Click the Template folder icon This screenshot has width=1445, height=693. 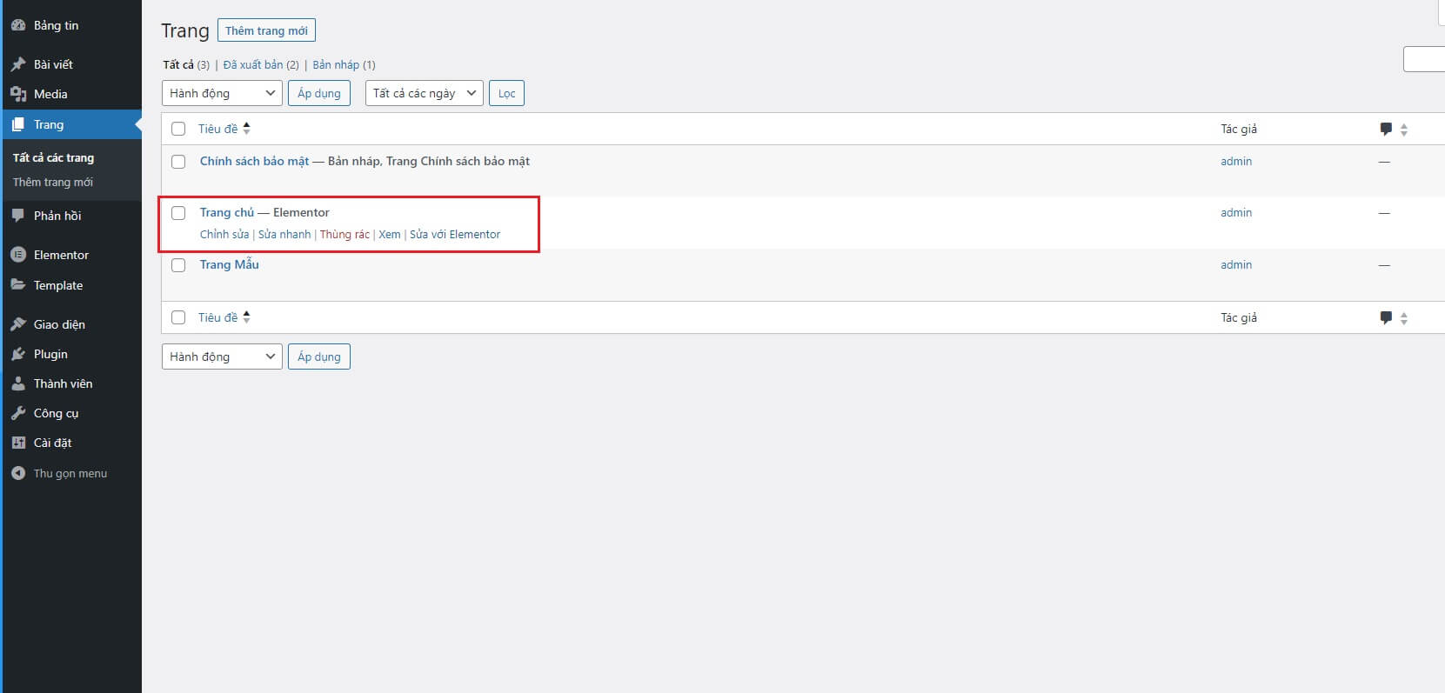tap(18, 285)
